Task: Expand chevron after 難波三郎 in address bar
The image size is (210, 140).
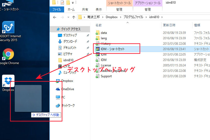Action: (103, 17)
